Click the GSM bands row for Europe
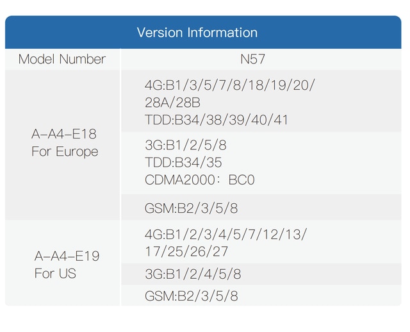 (x=192, y=208)
